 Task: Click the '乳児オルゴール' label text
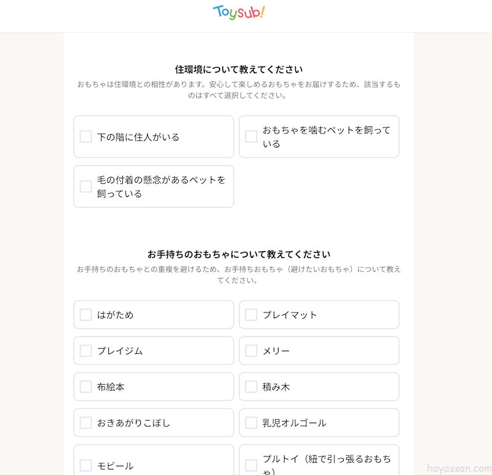click(x=294, y=423)
